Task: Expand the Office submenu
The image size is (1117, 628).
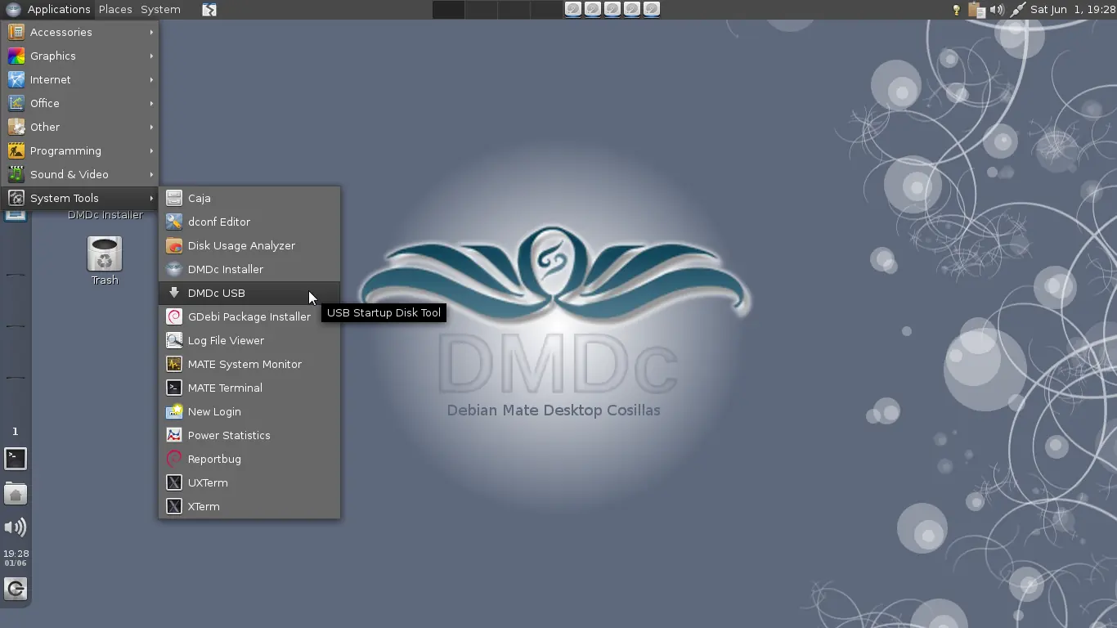Action: 80,103
